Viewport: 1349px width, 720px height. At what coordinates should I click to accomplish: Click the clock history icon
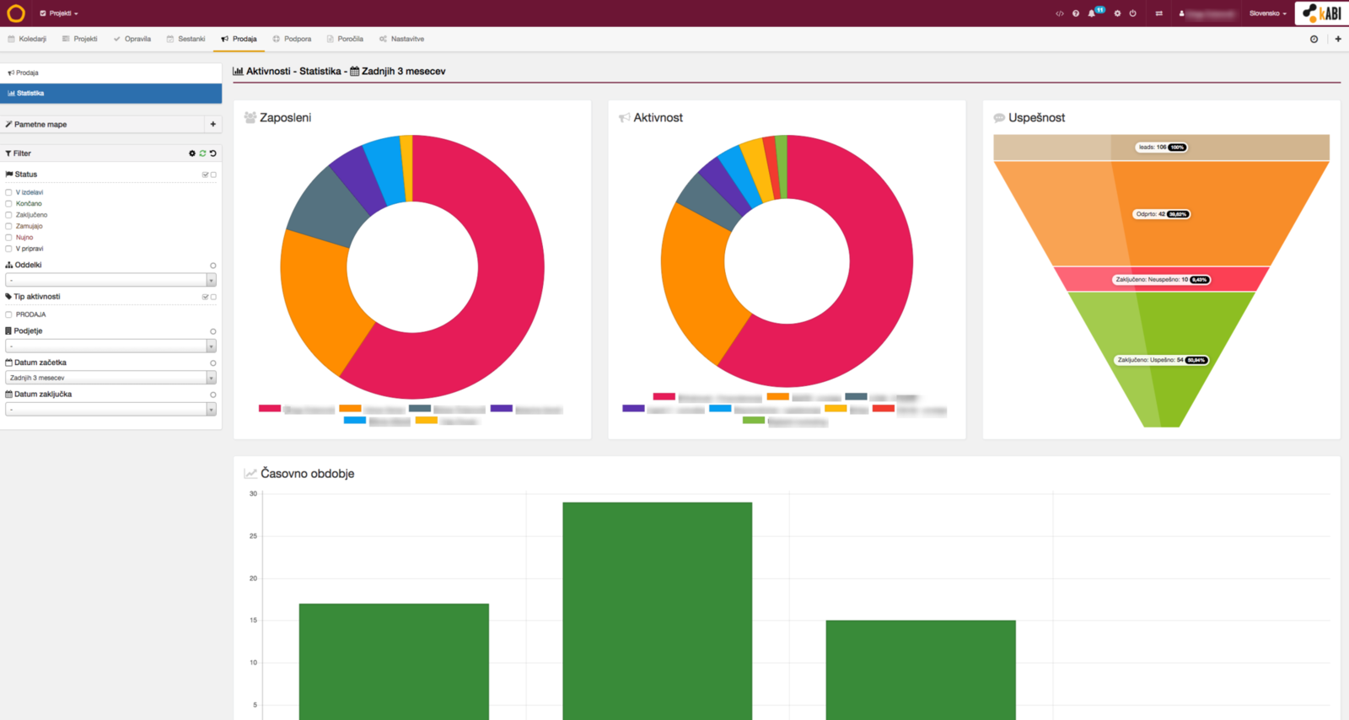click(x=1314, y=39)
